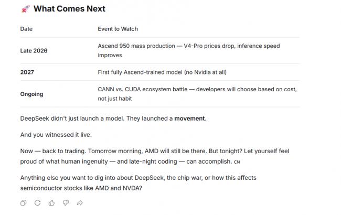
Task: Click the 'And you witnessed it live.' line
Action: (x=55, y=135)
